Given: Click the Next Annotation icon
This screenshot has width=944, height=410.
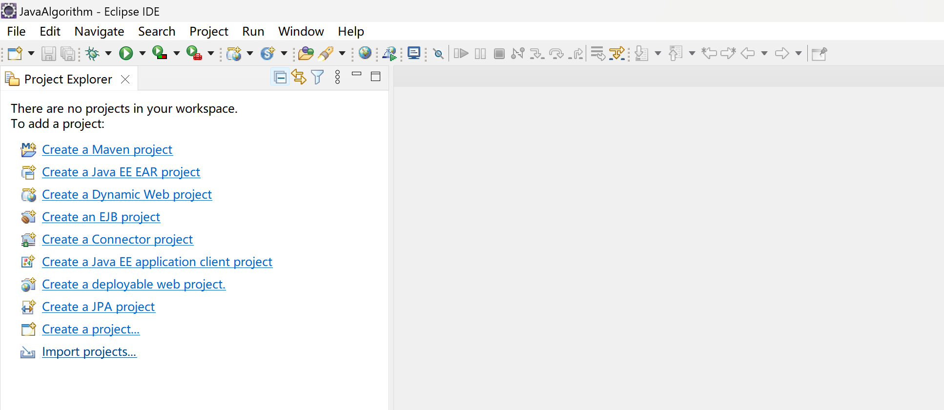Looking at the screenshot, I should [642, 53].
